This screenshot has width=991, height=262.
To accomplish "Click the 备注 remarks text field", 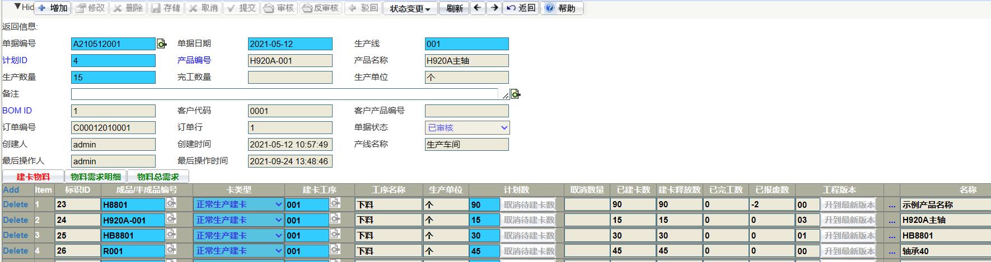I will point(284,94).
